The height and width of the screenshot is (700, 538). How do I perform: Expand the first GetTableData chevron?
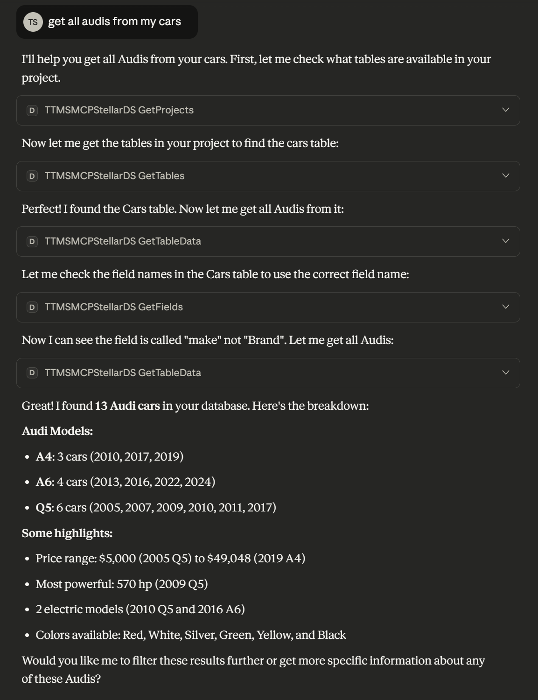505,241
